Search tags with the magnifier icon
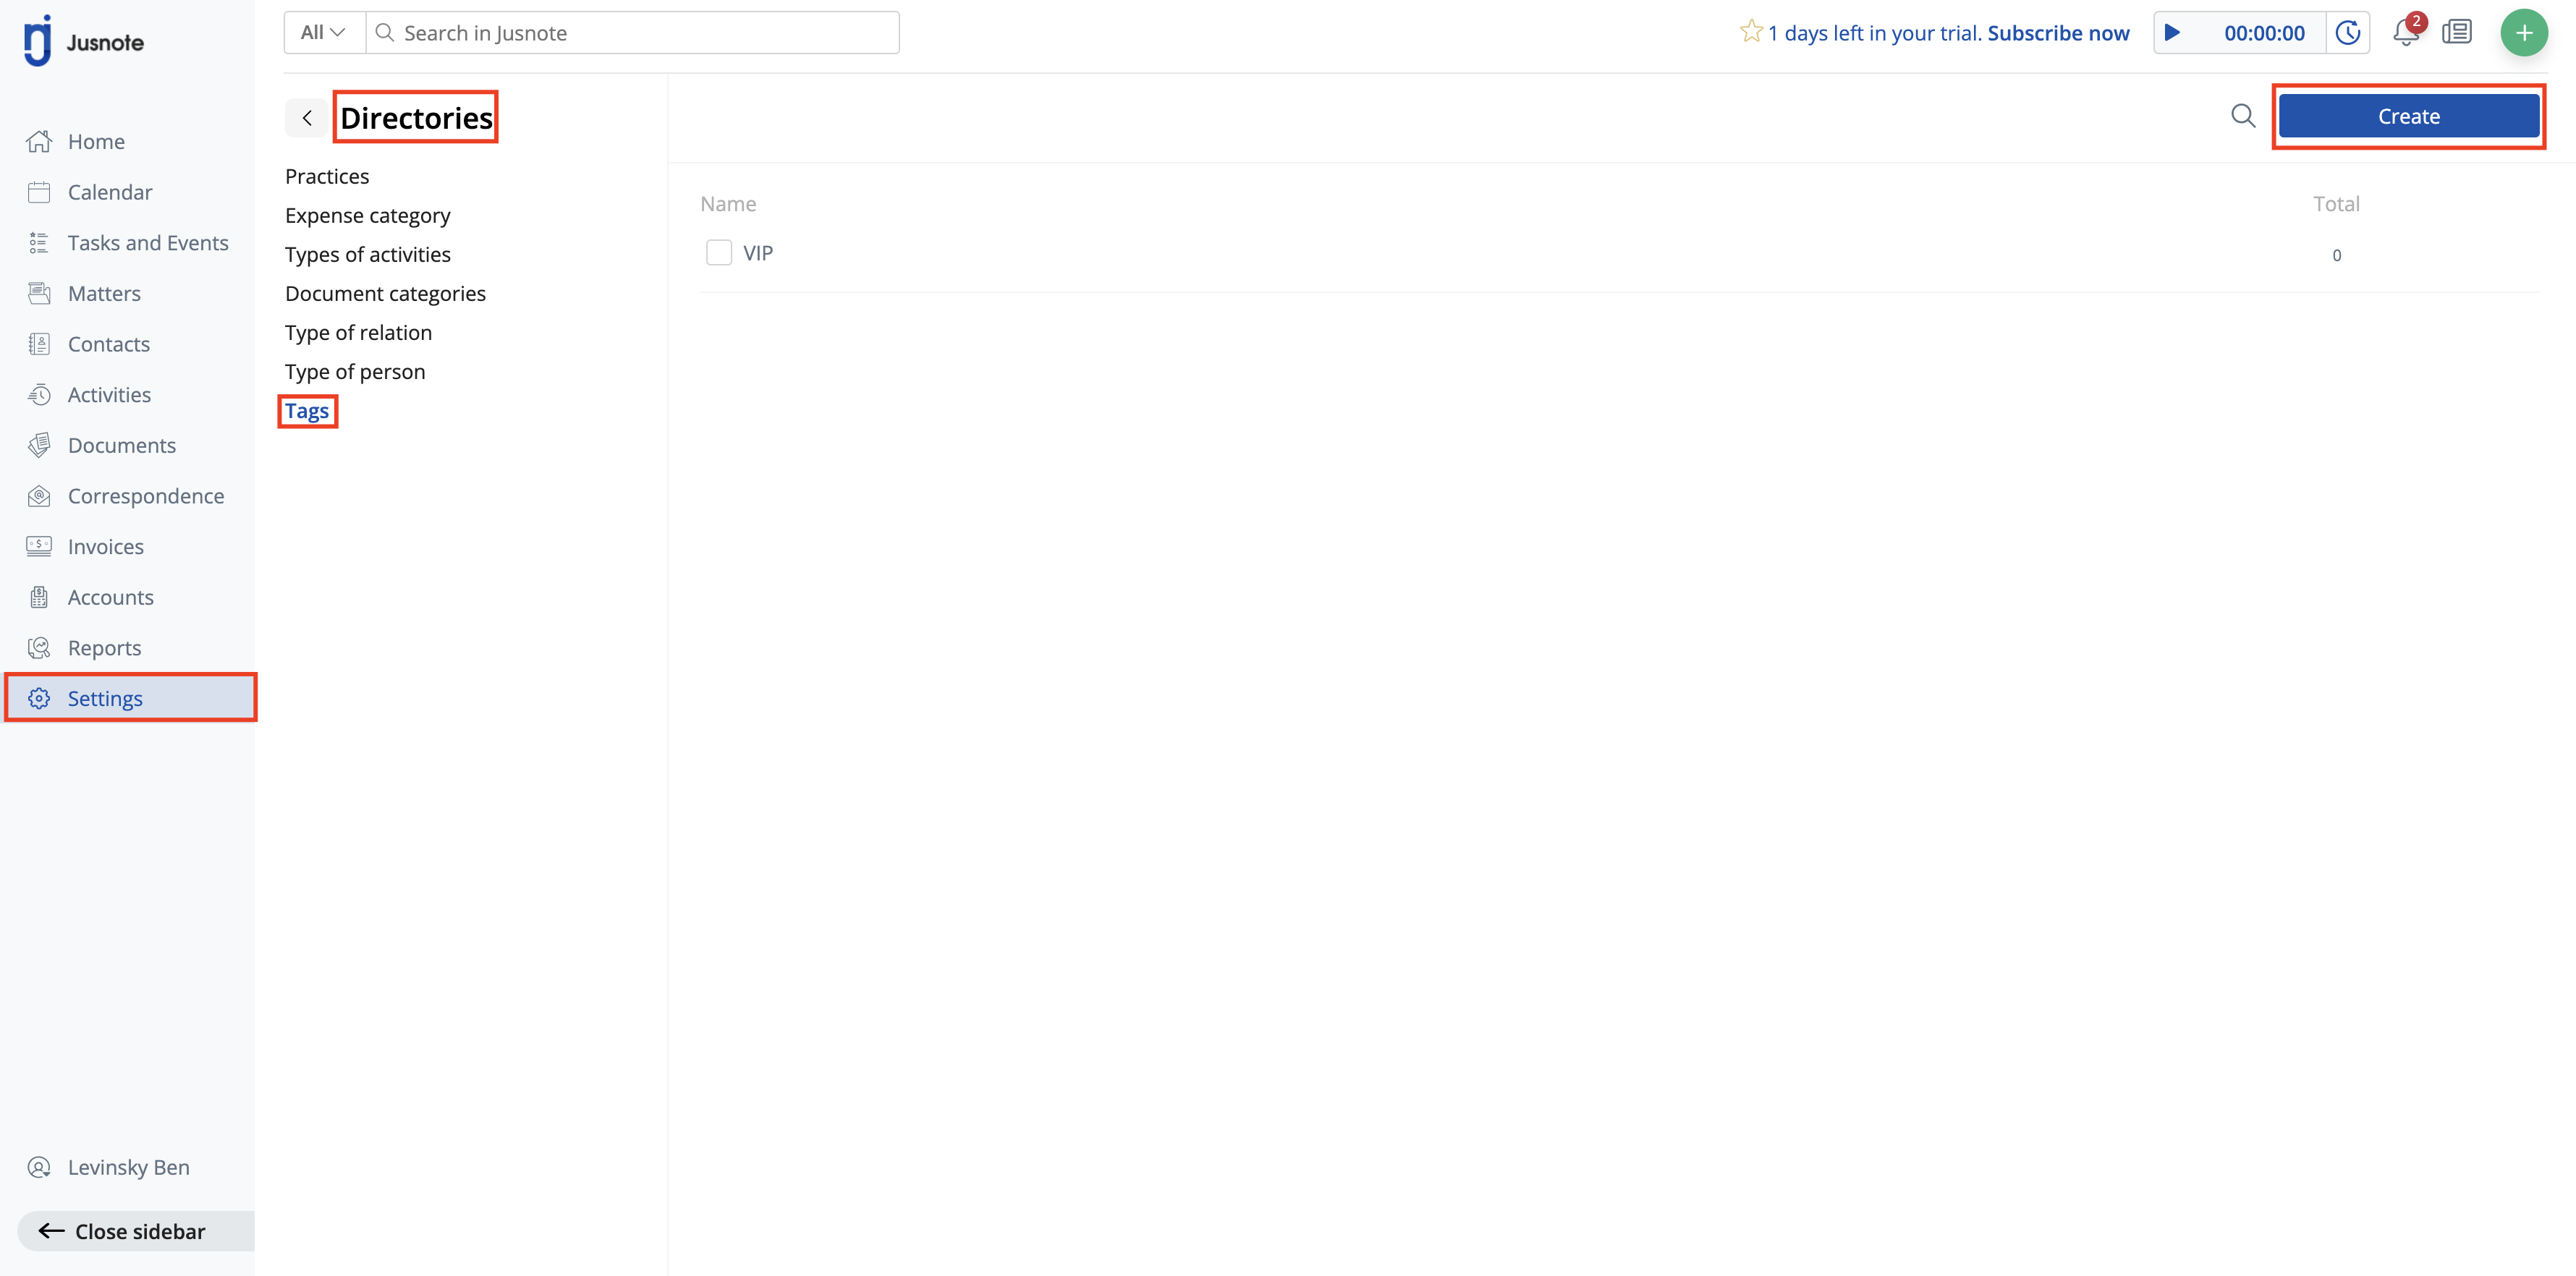 2243,116
